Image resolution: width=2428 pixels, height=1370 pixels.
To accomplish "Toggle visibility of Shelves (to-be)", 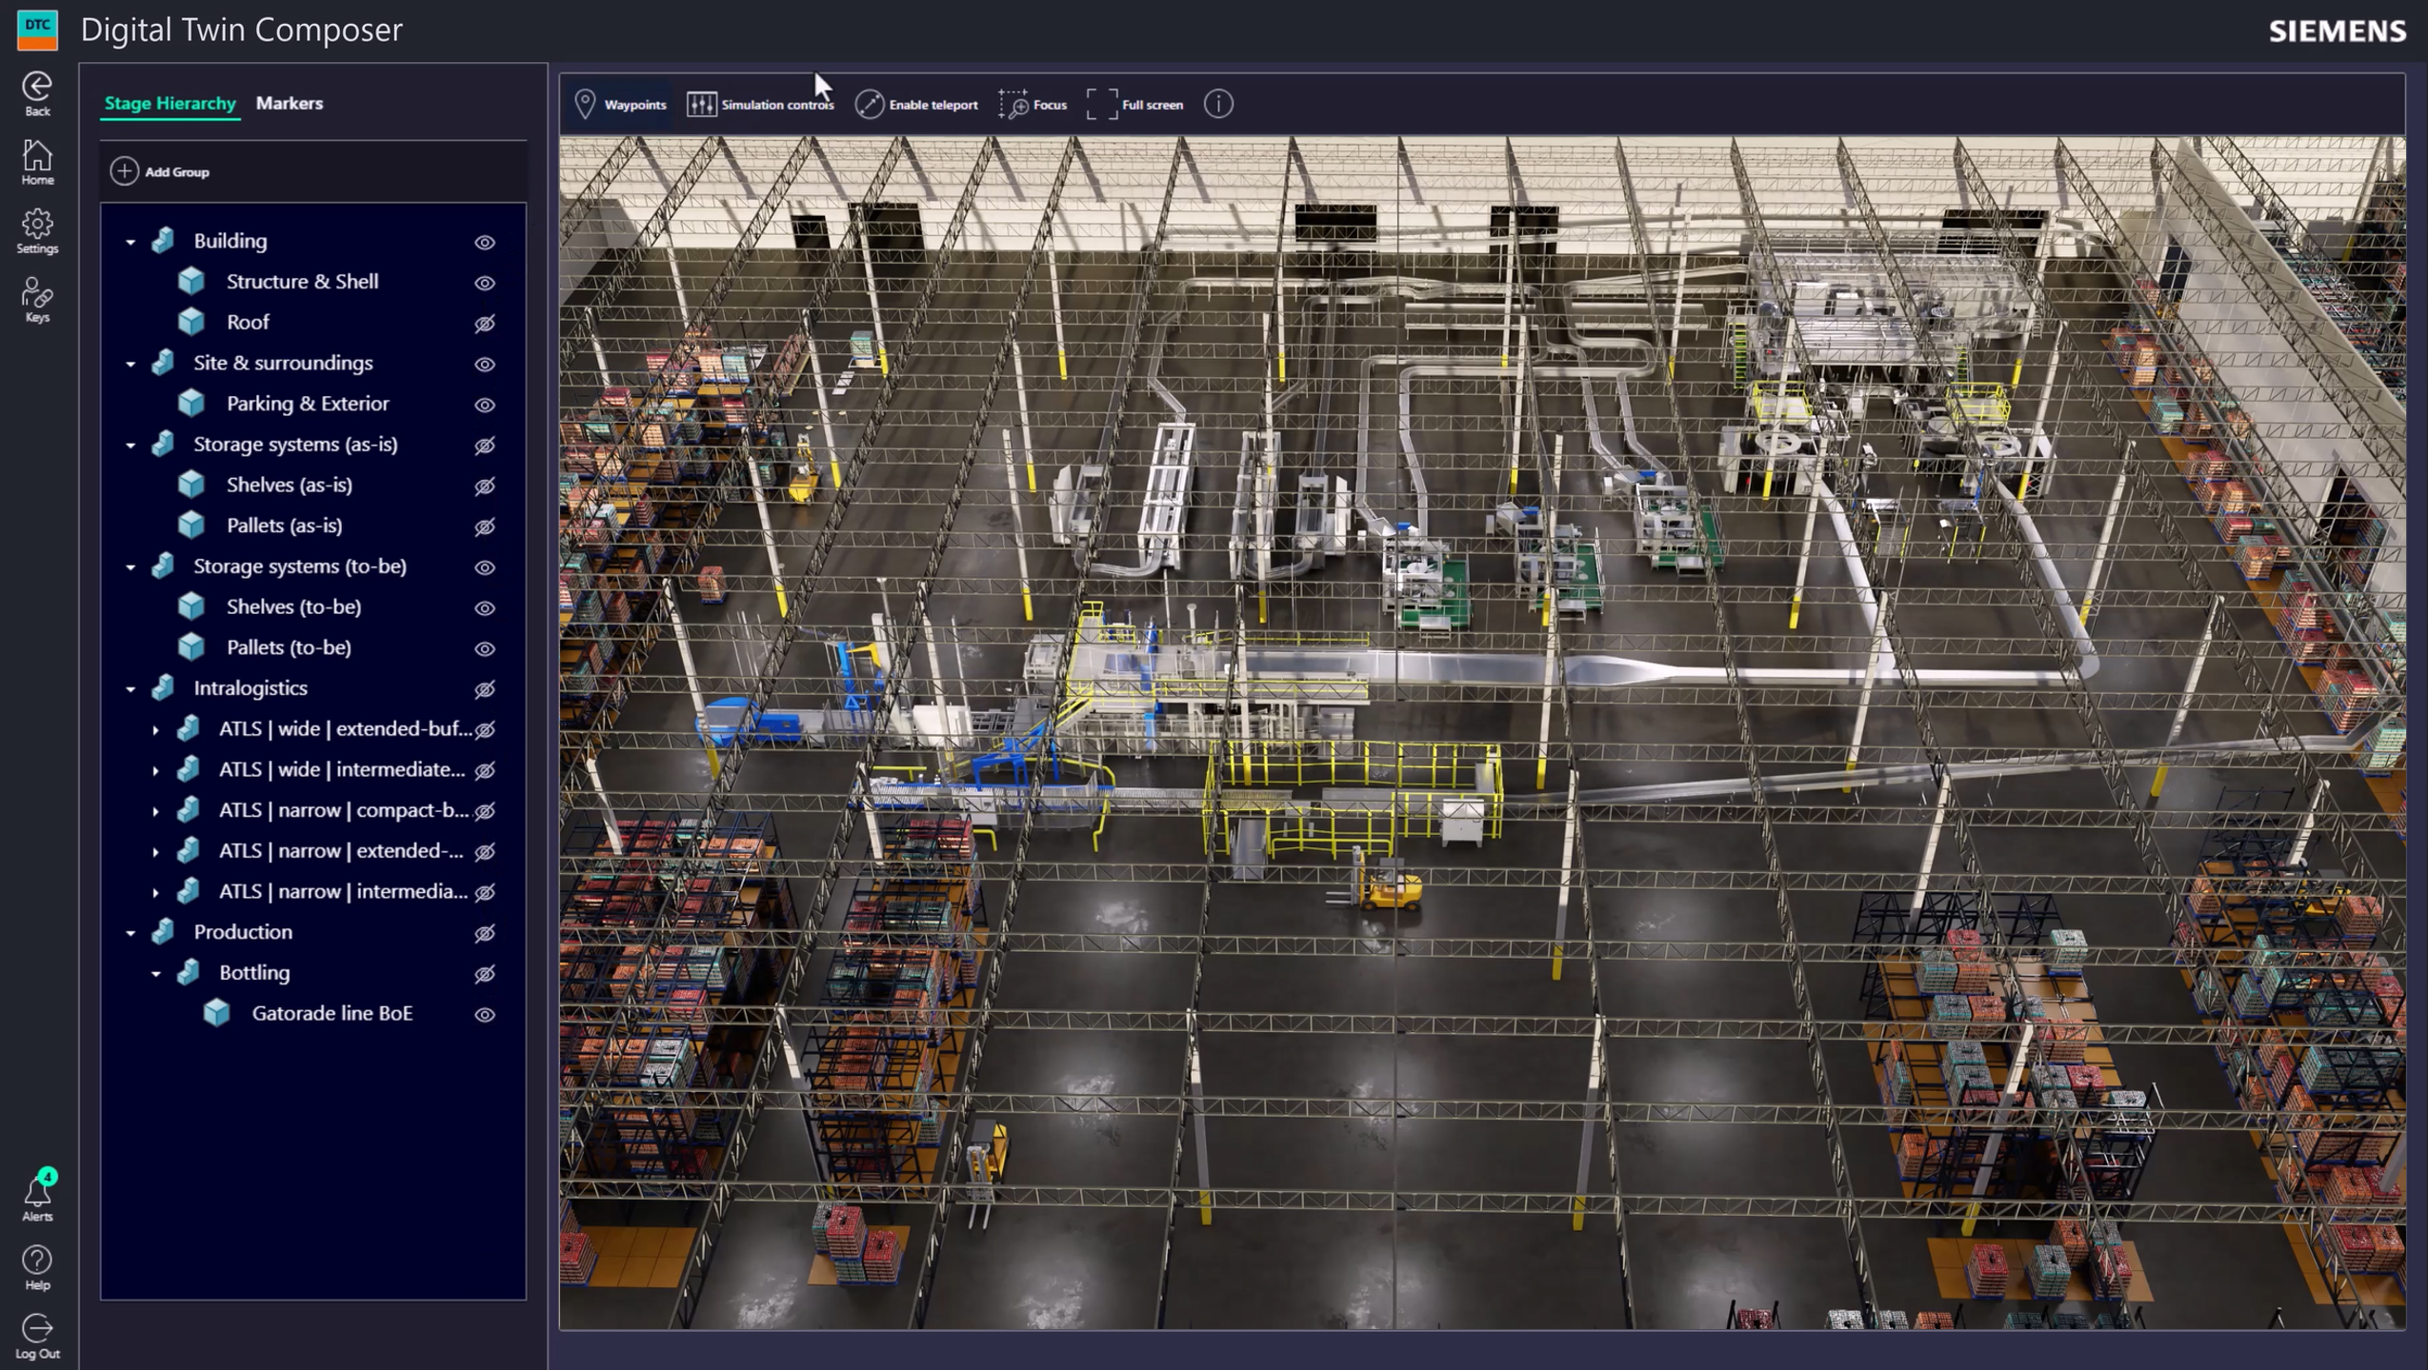I will pyautogui.click(x=485, y=608).
